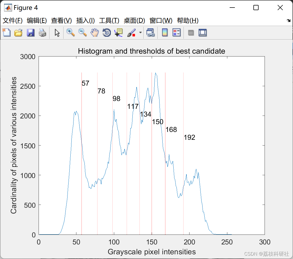This screenshot has width=293, height=259.
Task: Click the x-axis tick label 250
Action: click(x=227, y=242)
